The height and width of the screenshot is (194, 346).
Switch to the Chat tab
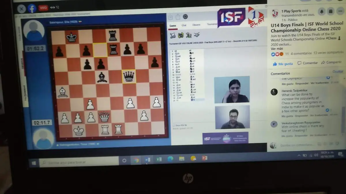click(184, 25)
